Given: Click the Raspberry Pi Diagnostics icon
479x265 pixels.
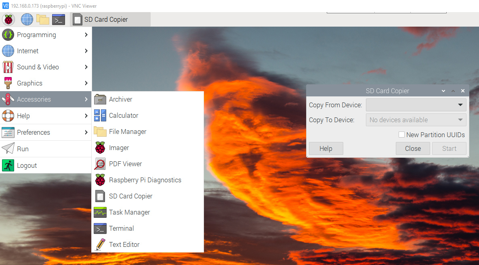Looking at the screenshot, I should 100,180.
